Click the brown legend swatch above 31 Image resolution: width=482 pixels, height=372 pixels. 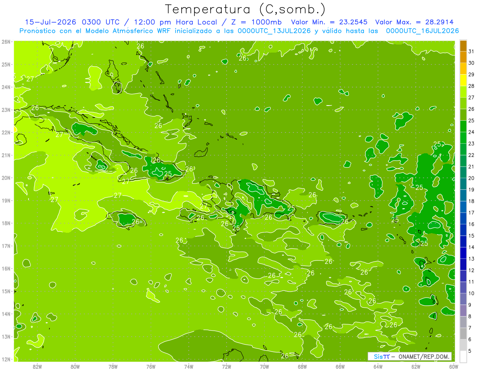464,46
